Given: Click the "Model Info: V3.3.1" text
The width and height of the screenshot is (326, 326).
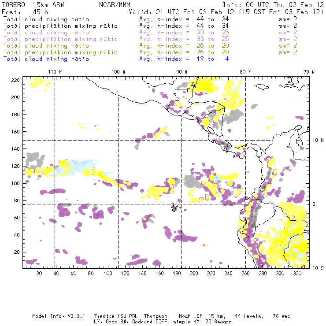Looking at the screenshot, I should pos(59,316).
